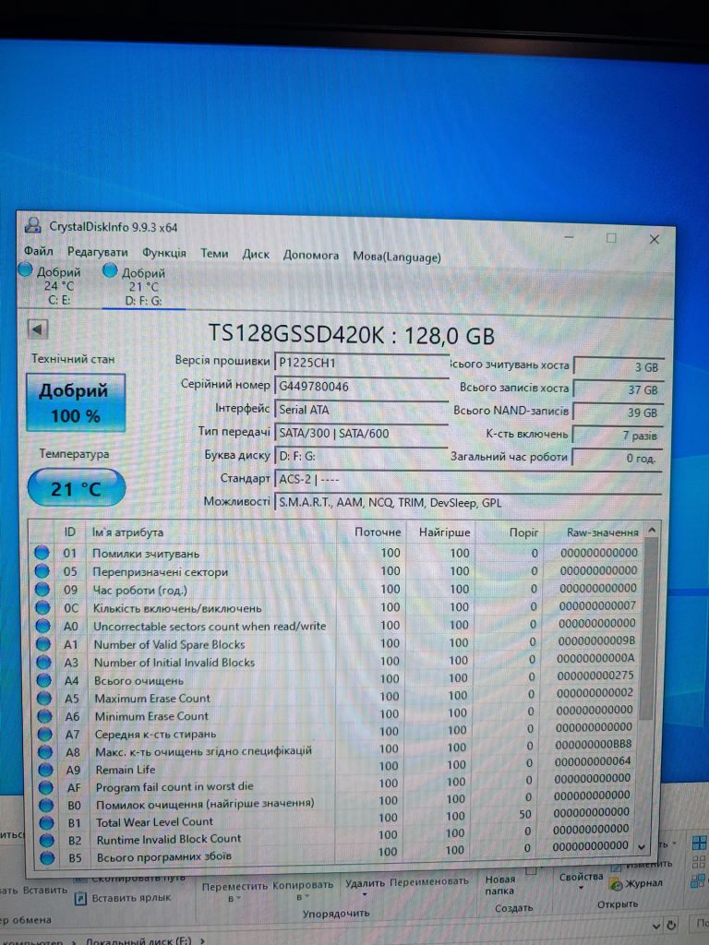The image size is (709, 945).
Task: Click the attribute list scroll down arrow
Action: pyautogui.click(x=642, y=846)
